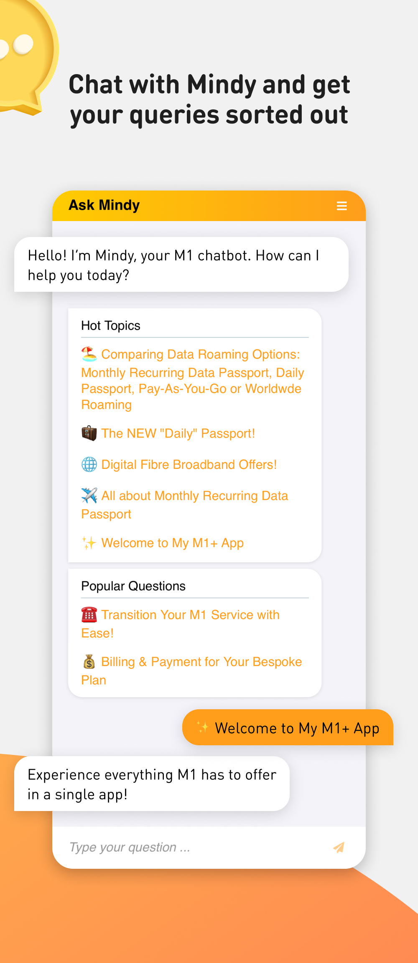Select Welcome to My M1+ App topic
Screen dimensions: 418x963
(x=172, y=543)
